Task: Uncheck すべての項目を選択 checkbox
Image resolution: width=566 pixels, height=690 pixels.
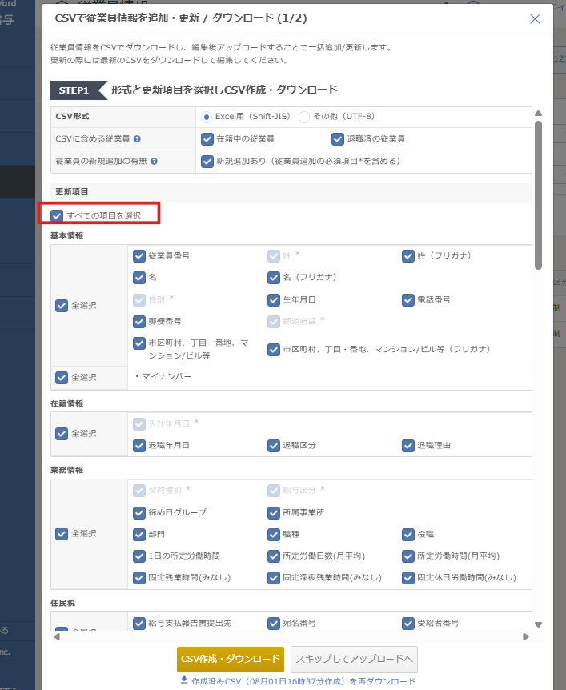Action: pyautogui.click(x=57, y=215)
